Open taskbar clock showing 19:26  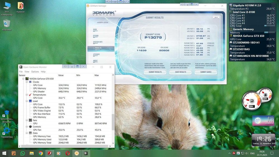click(262, 153)
